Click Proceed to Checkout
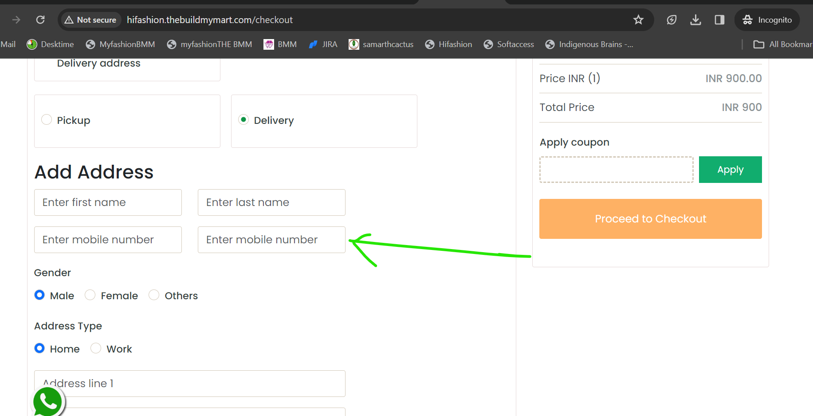813x416 pixels. 650,219
